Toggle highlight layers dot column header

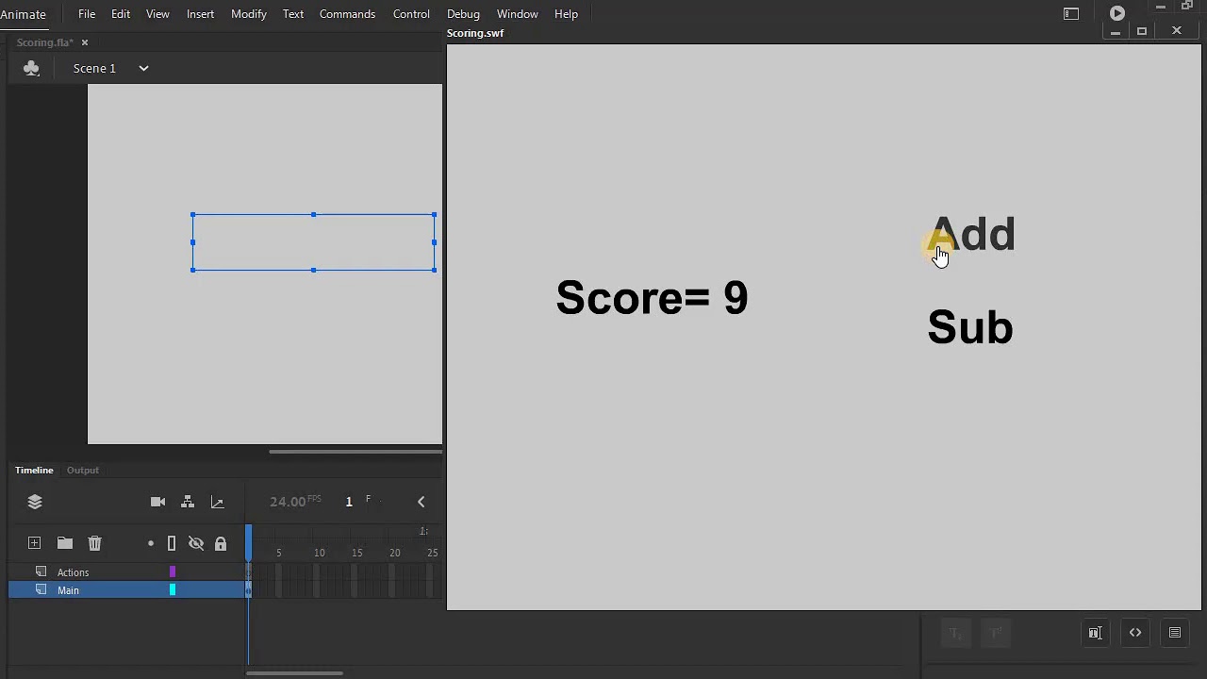click(151, 543)
